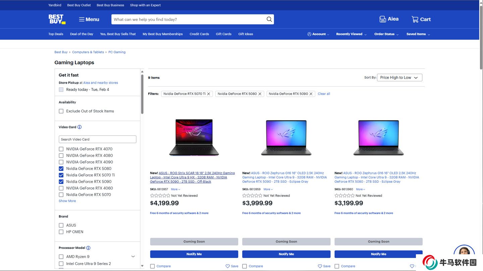The height and width of the screenshot is (271, 483).
Task: Click the Clear all filters link
Action: (x=324, y=94)
